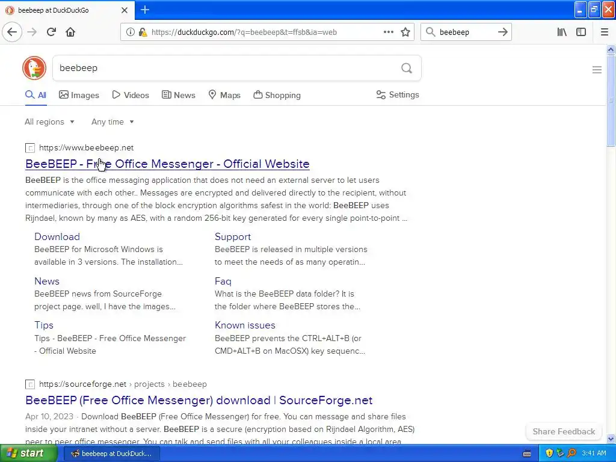Close the beebeep at DuckDuckGo tab
Viewport: 616px width, 462px height.
125,10
